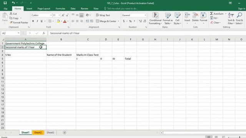Open the Format cells icon menu
This screenshot has width=246, height=138.
203,18
